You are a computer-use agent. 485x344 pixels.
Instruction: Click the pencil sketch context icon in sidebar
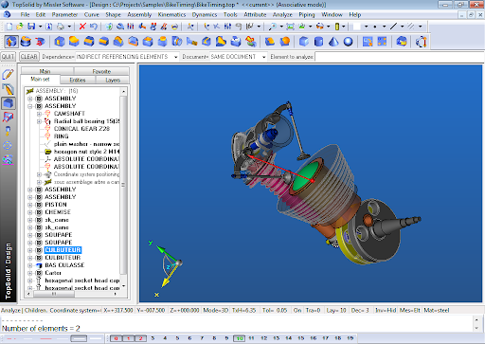(x=8, y=75)
